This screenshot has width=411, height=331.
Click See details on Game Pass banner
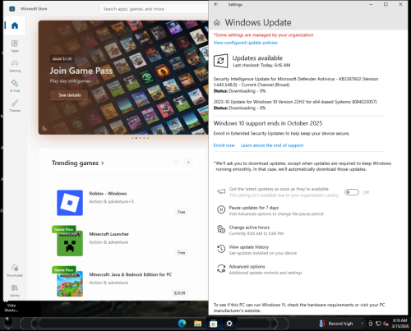(70, 95)
